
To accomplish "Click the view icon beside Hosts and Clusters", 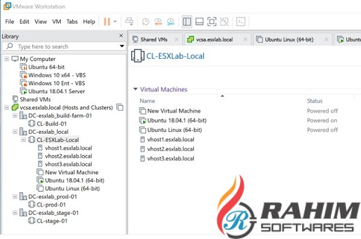I will coord(120,107).
